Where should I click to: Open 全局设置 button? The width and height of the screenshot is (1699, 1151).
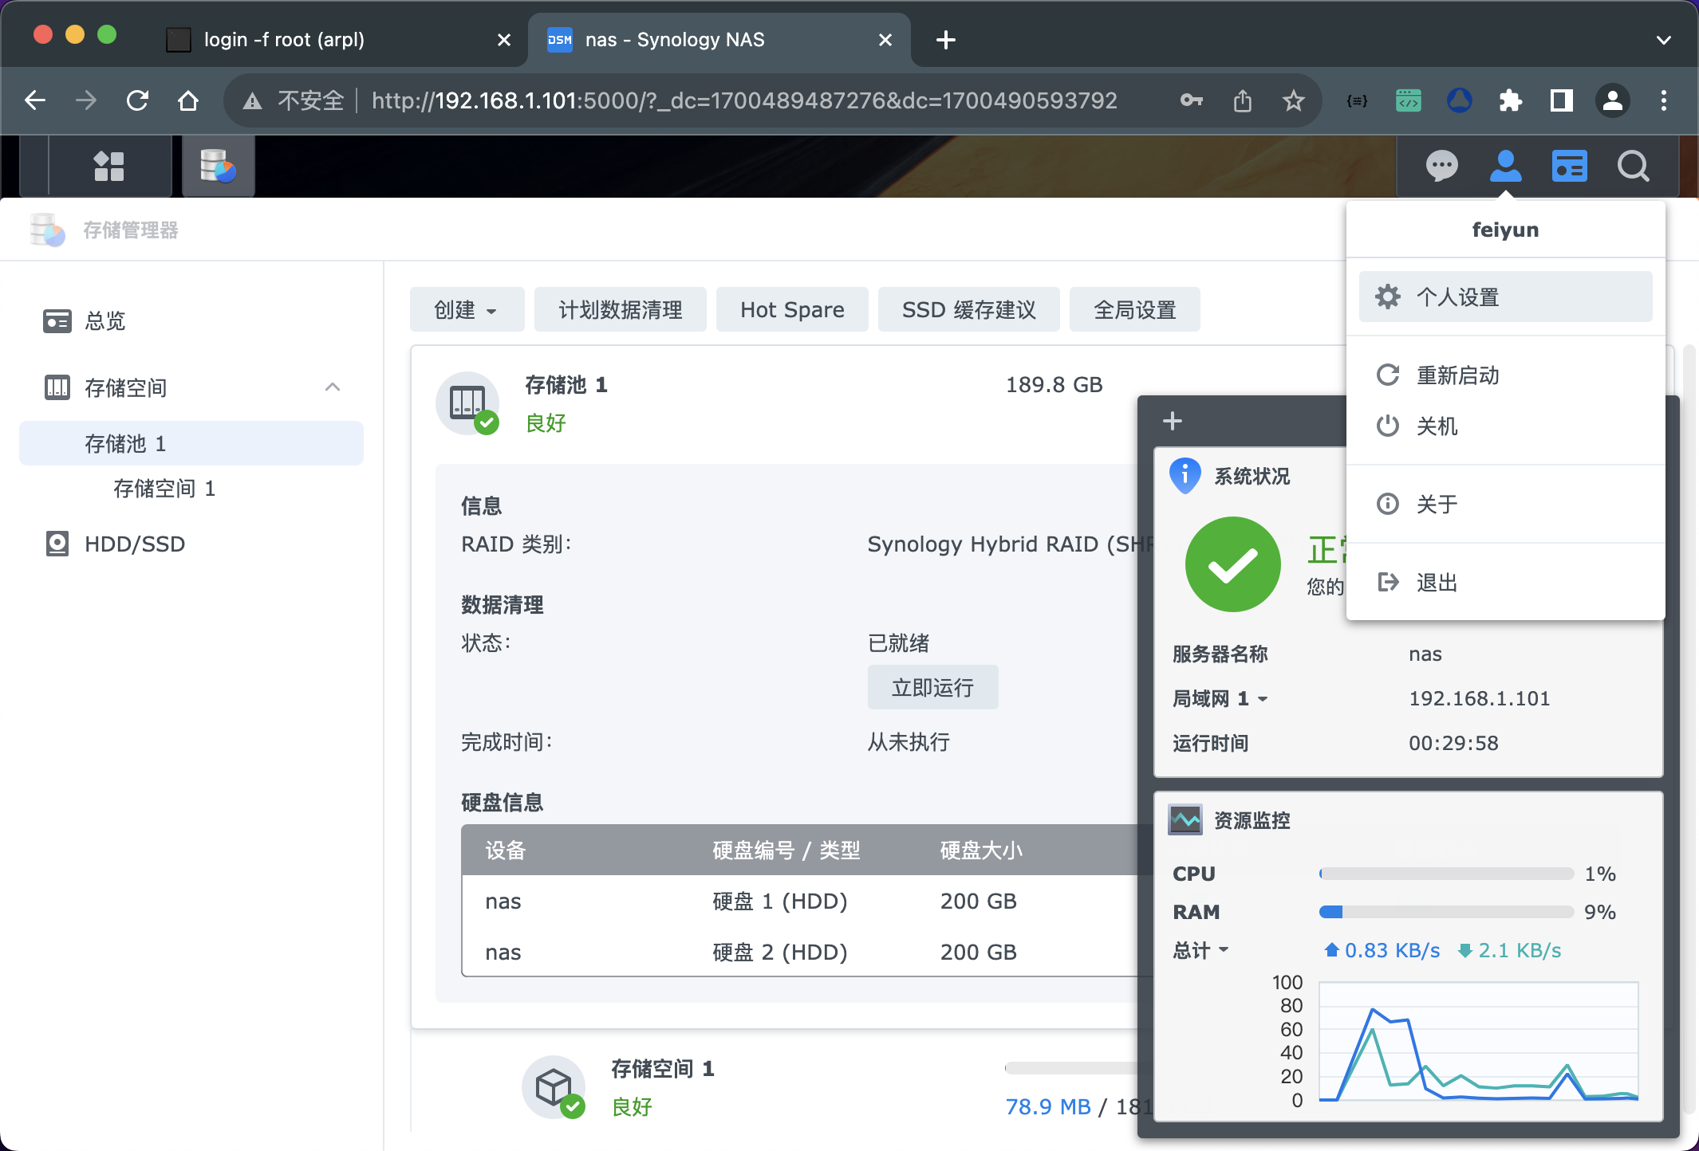(1134, 309)
